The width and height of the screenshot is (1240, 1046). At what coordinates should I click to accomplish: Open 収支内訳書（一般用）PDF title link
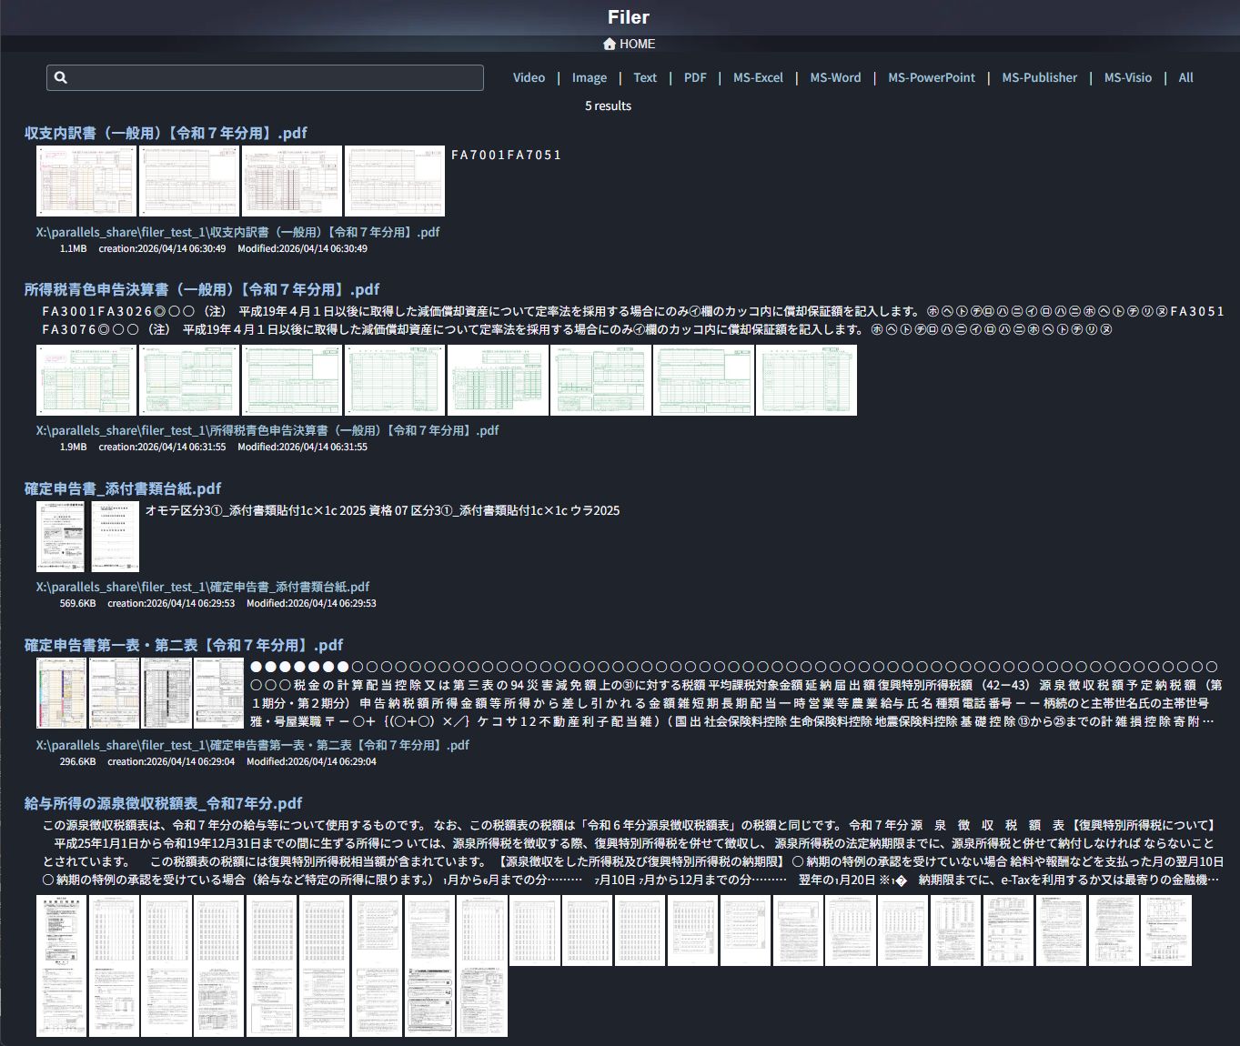166,133
